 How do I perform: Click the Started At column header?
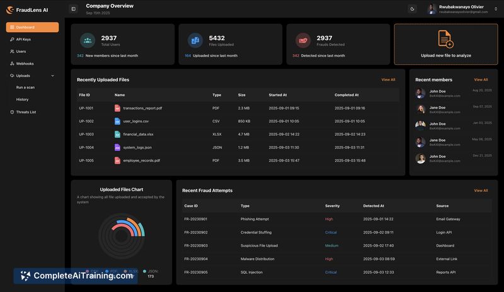point(278,95)
